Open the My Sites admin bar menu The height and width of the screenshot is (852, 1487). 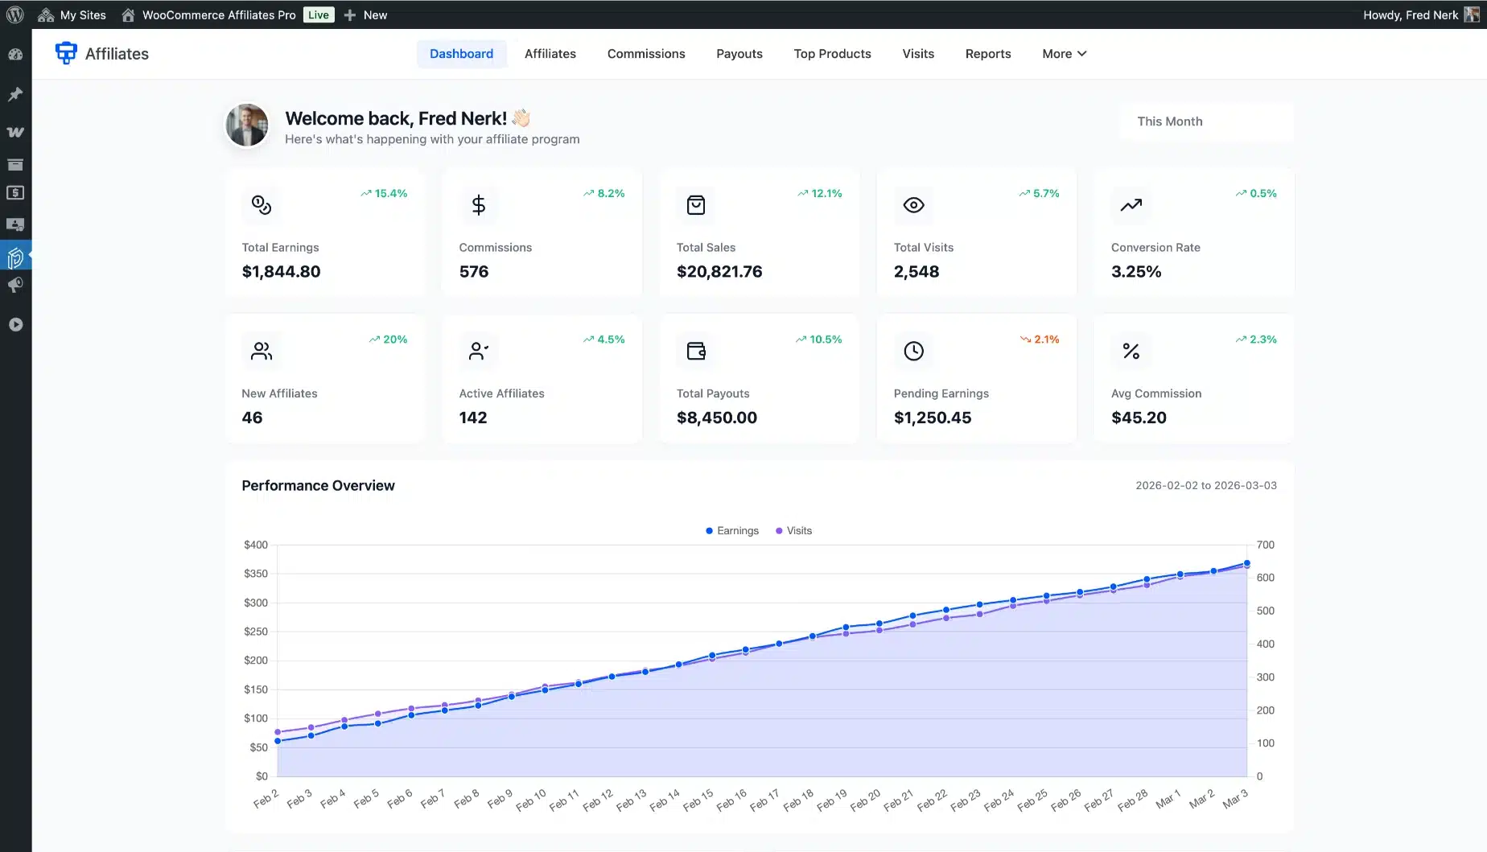pyautogui.click(x=72, y=14)
